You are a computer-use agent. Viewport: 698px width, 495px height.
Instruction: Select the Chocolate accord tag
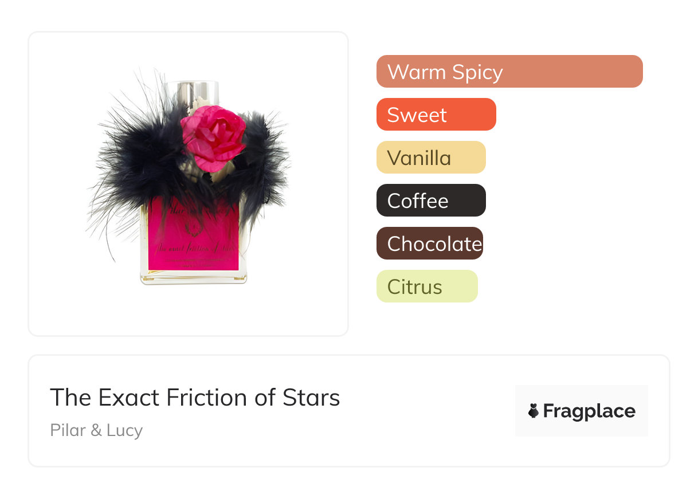coord(429,243)
